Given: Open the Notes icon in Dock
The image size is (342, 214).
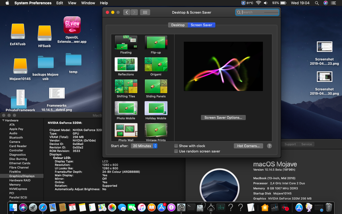Looking at the screenshot, I should coord(82,207).
